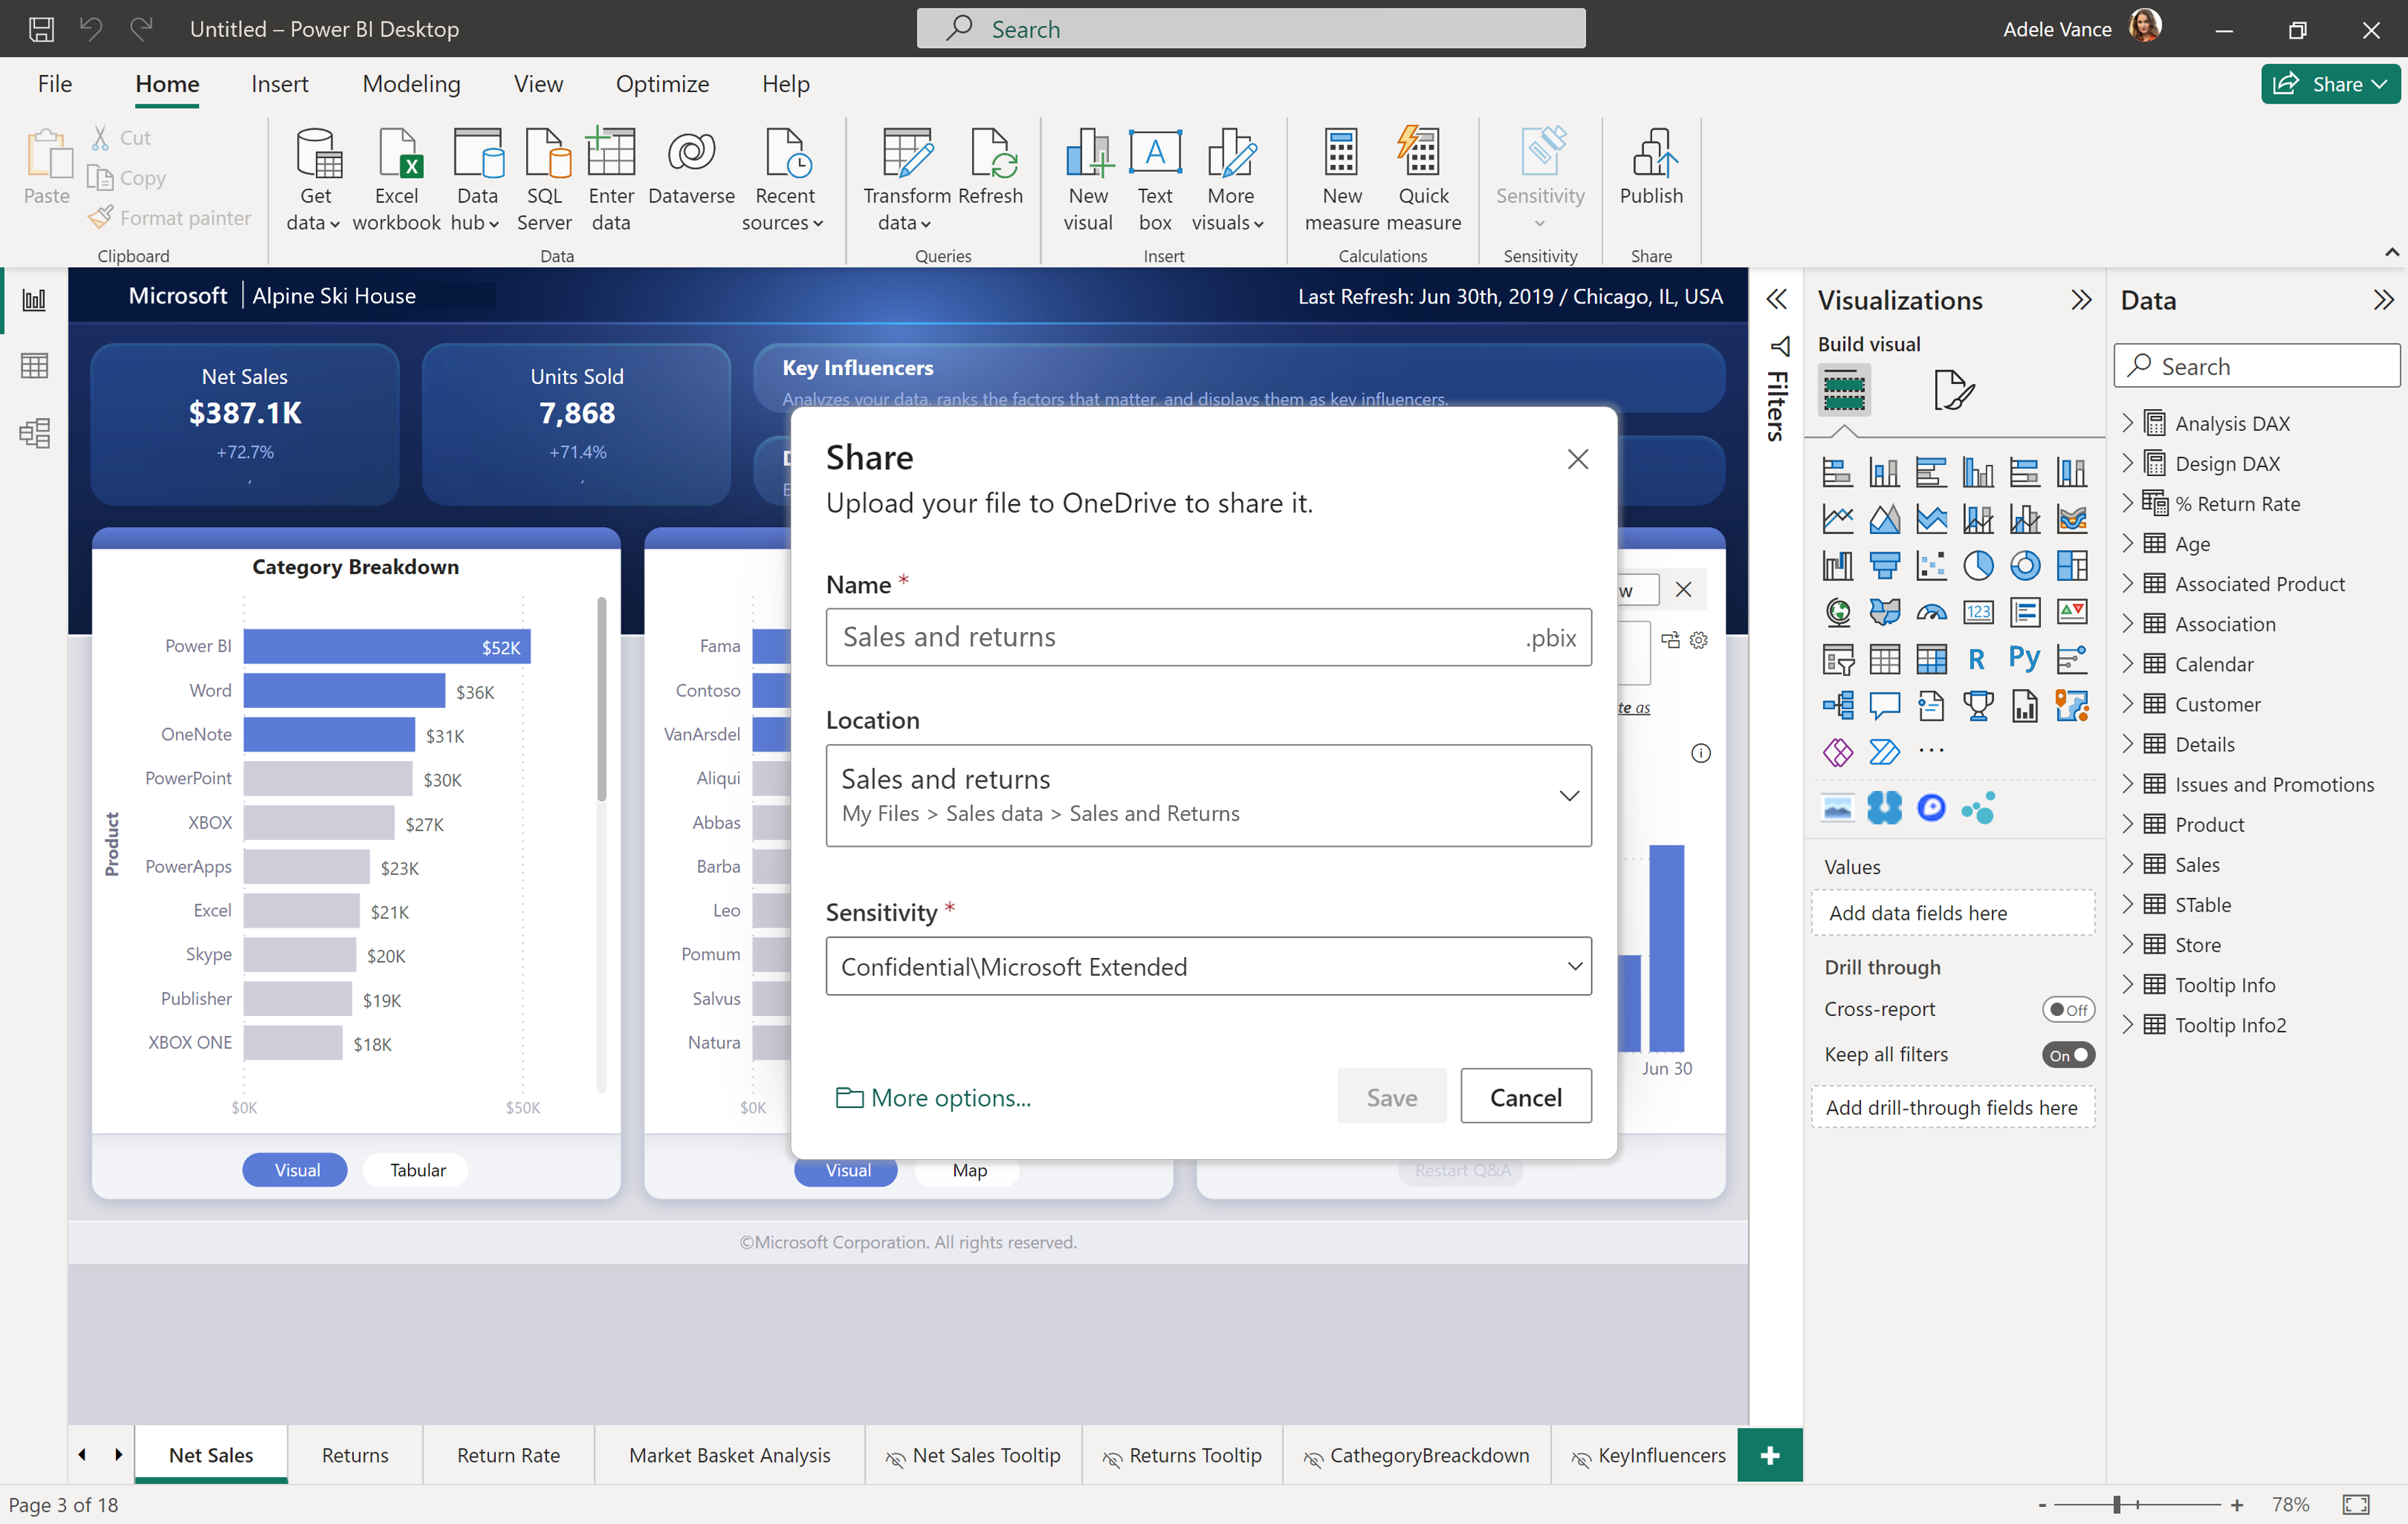Image resolution: width=2408 pixels, height=1524 pixels.
Task: Click the Python visual icon
Action: [x=2024, y=657]
